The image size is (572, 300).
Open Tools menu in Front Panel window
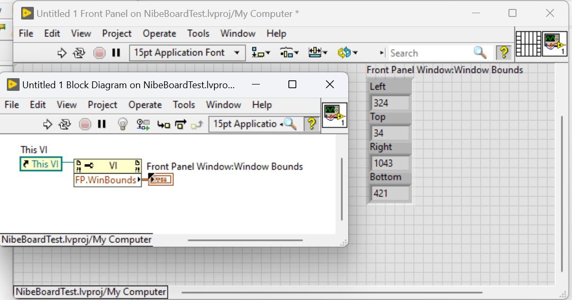point(198,33)
